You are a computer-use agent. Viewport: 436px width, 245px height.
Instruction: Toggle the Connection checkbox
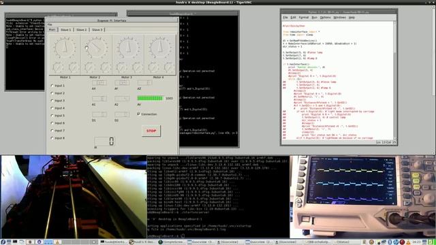click(x=138, y=114)
